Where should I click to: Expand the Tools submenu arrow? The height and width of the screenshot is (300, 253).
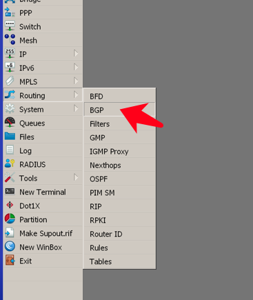[x=76, y=177]
